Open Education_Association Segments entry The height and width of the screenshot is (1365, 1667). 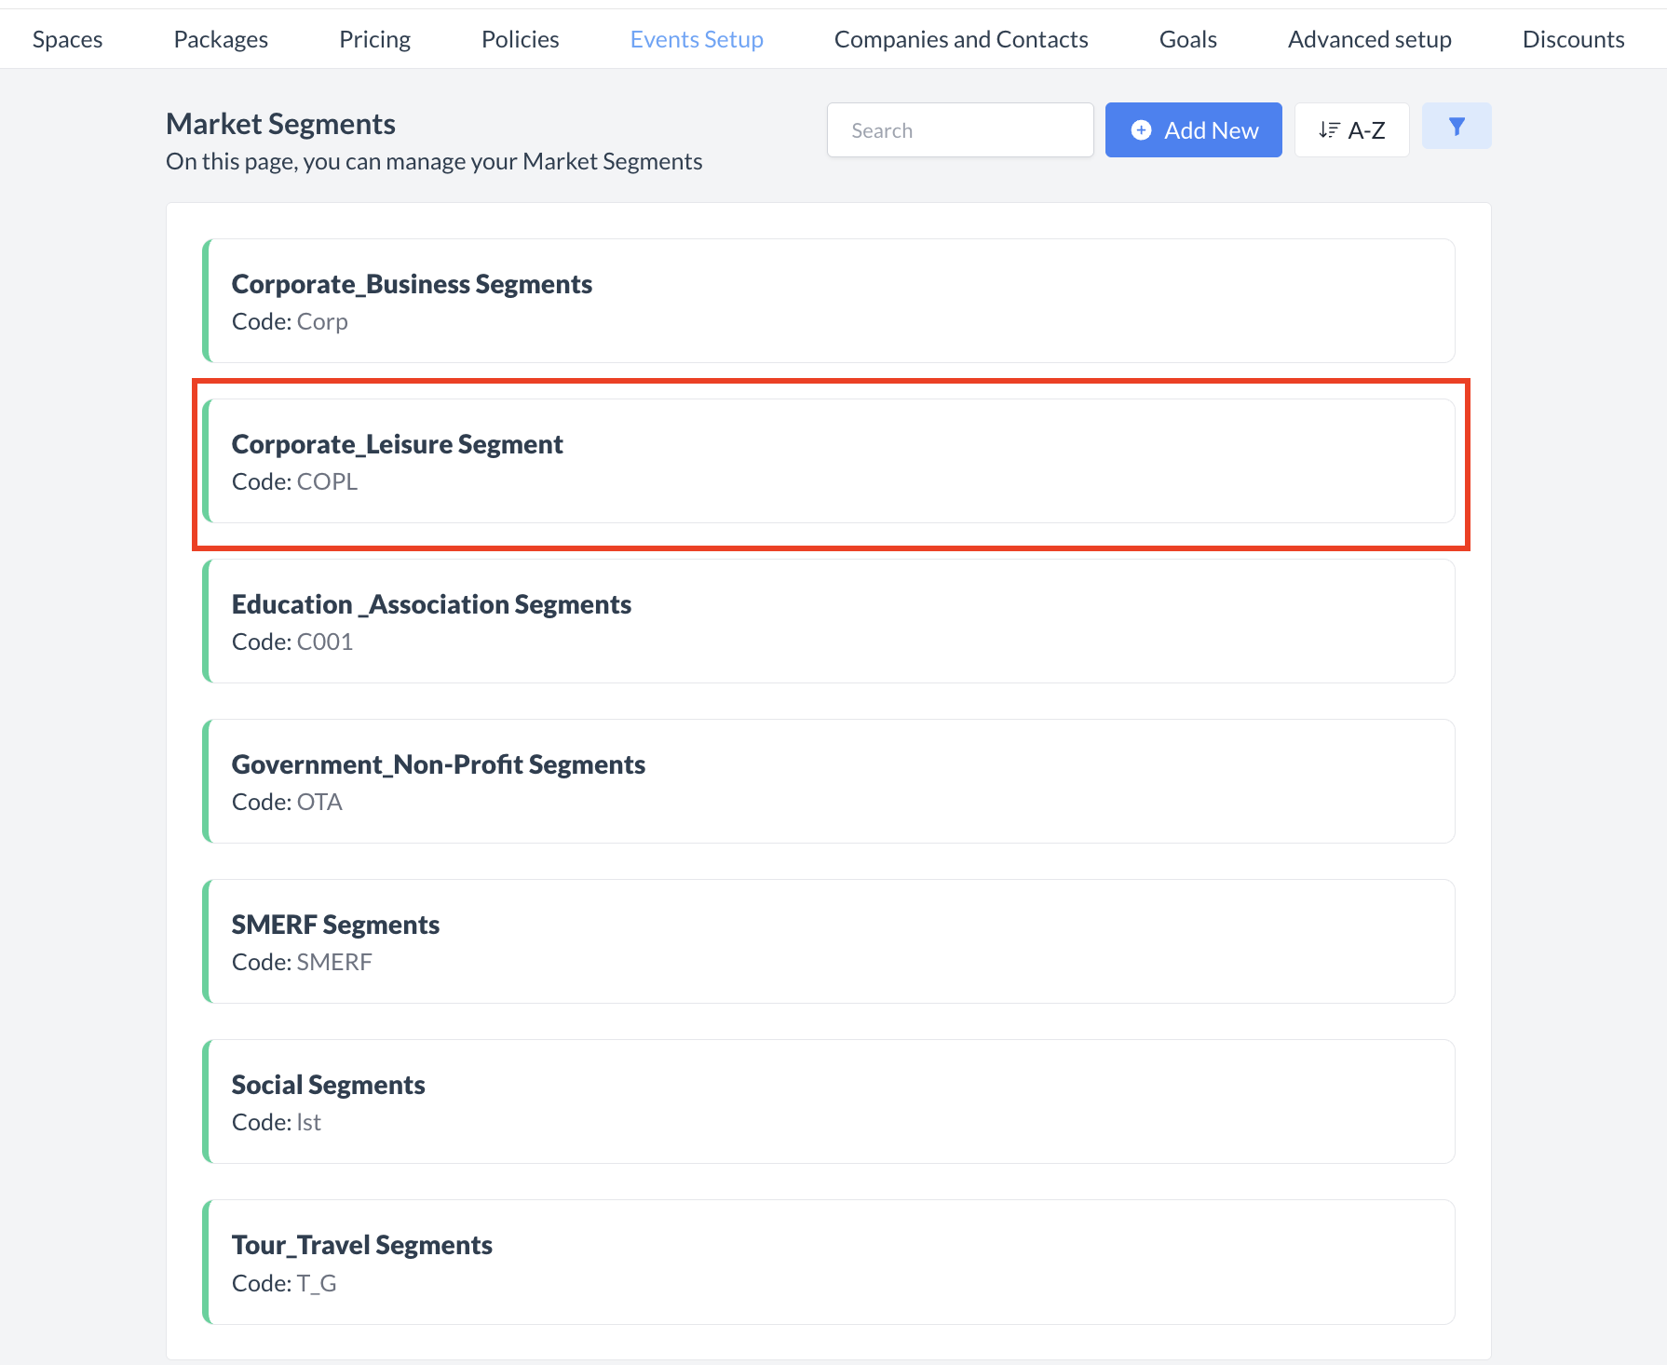pos(829,621)
